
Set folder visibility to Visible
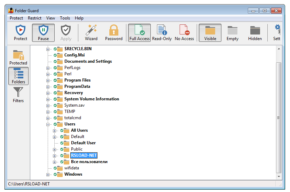(210, 33)
